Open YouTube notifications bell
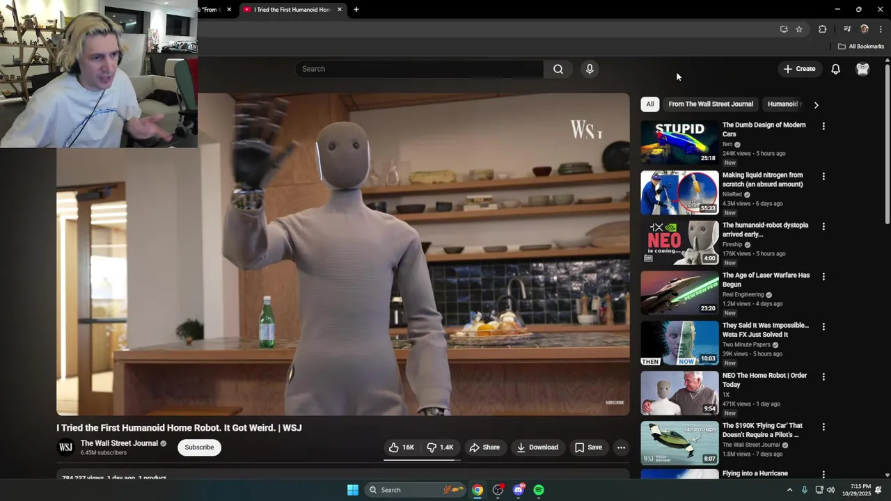 pos(835,69)
